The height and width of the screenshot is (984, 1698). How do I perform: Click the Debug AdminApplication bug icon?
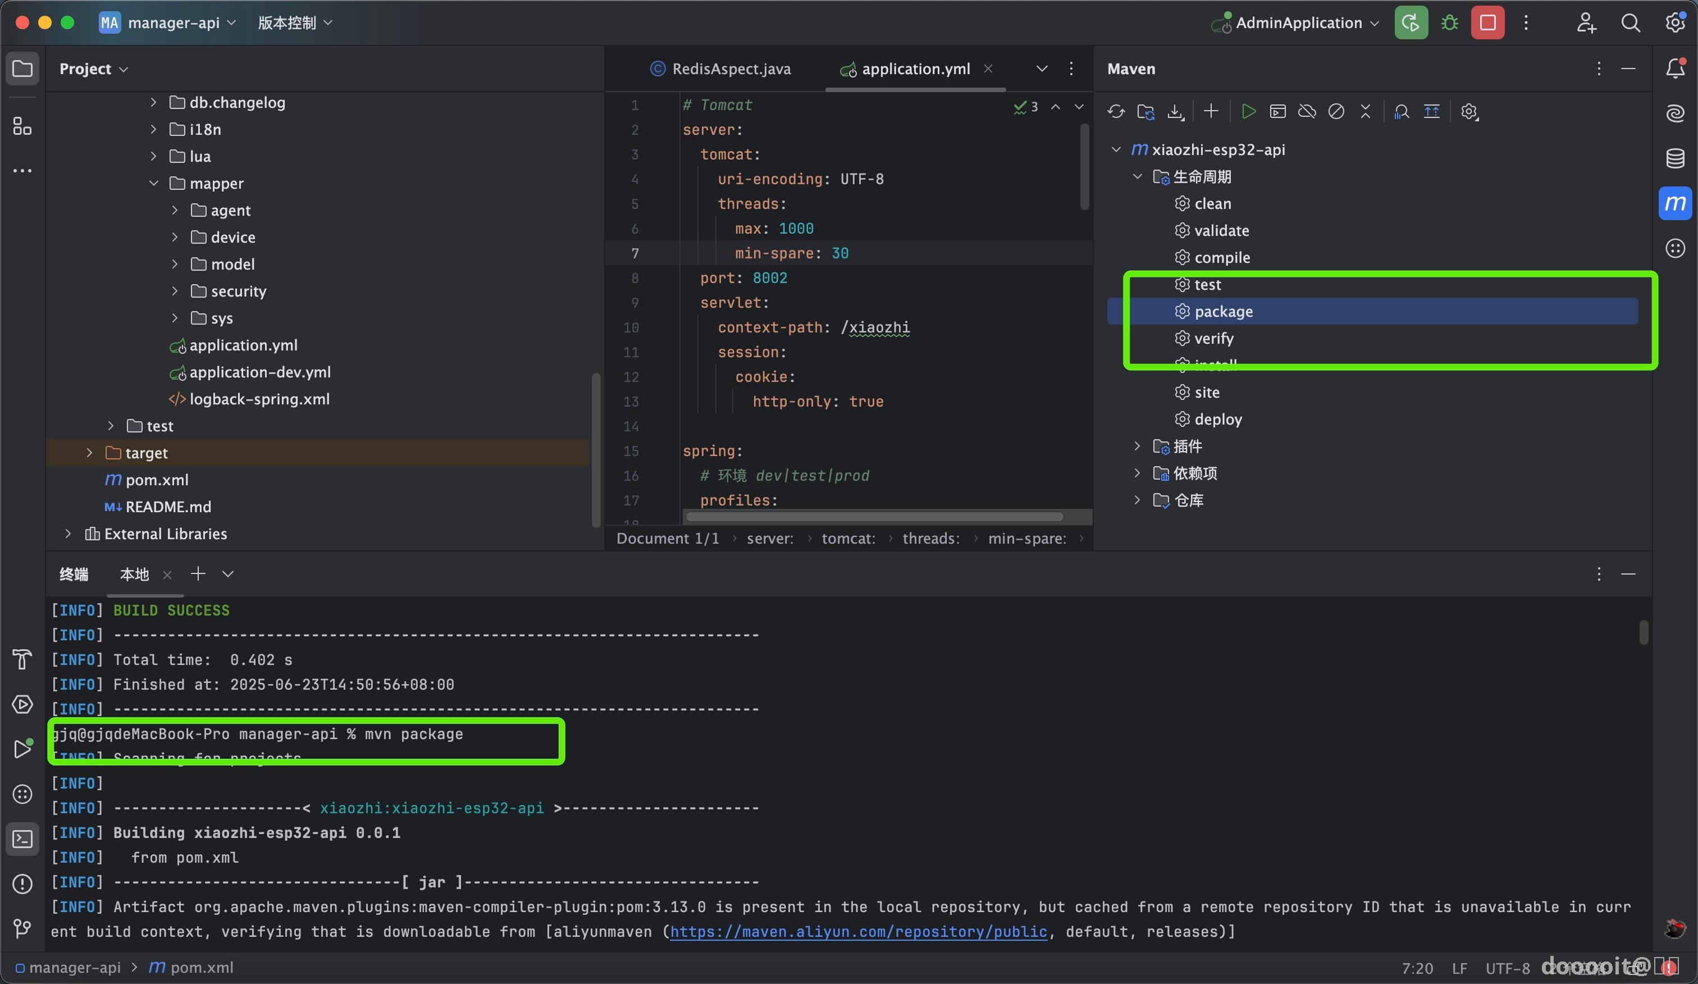(x=1449, y=23)
